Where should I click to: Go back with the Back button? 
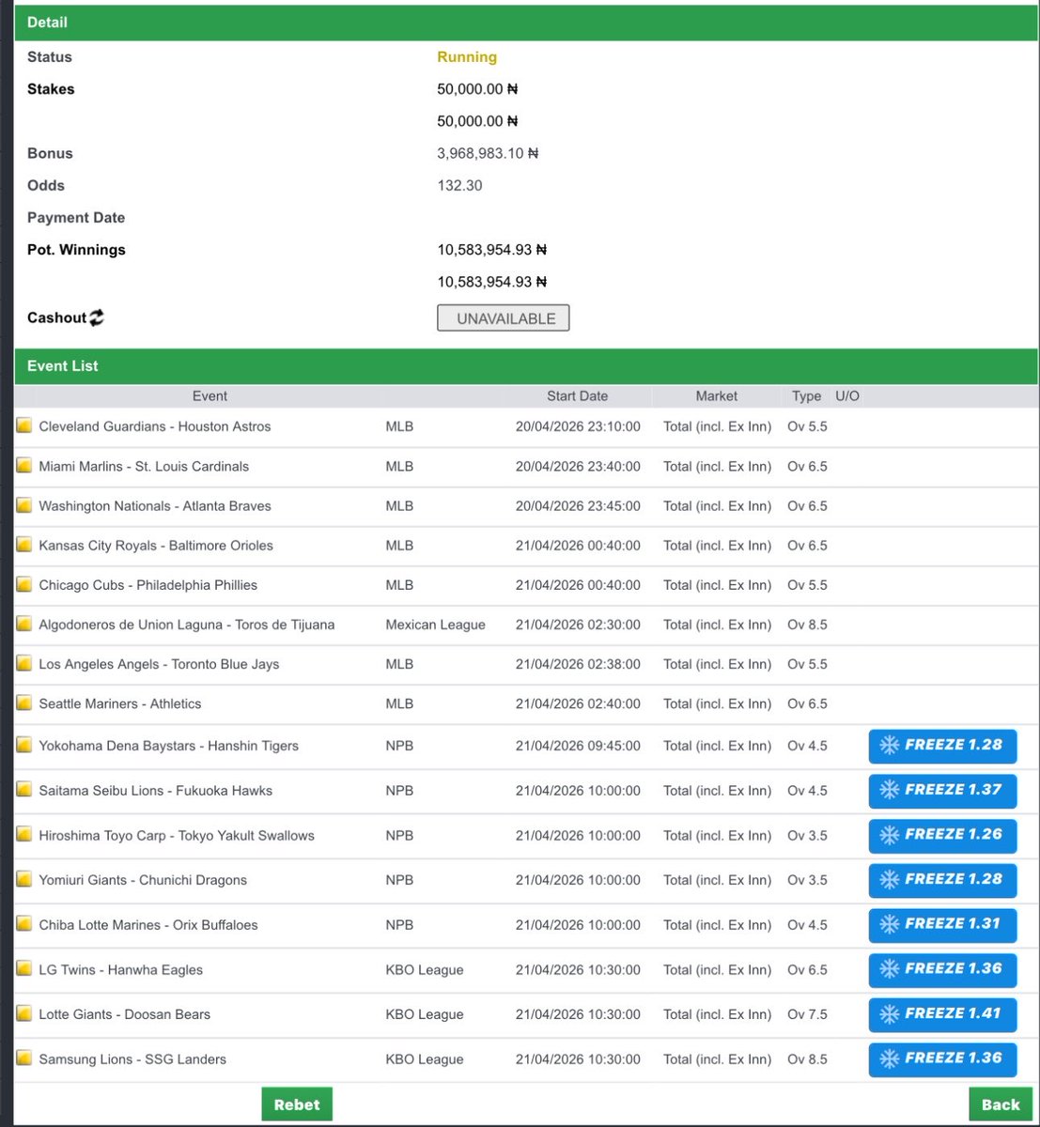click(x=1001, y=1104)
